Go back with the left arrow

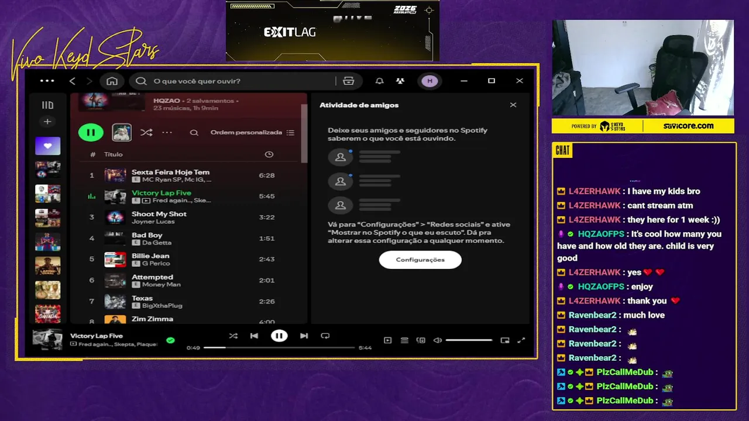pos(72,81)
